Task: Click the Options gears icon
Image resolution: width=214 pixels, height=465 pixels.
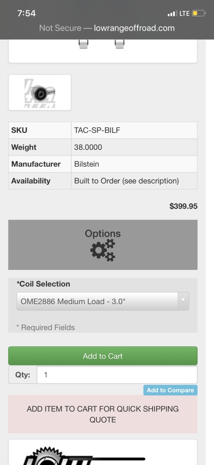Action: pyautogui.click(x=103, y=251)
